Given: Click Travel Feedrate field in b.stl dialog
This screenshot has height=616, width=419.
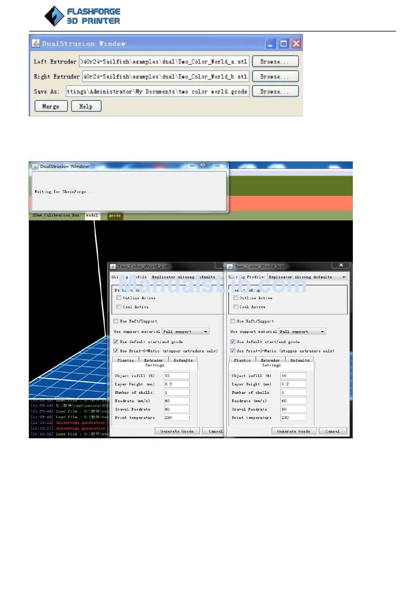Looking at the screenshot, I should tap(294, 409).
